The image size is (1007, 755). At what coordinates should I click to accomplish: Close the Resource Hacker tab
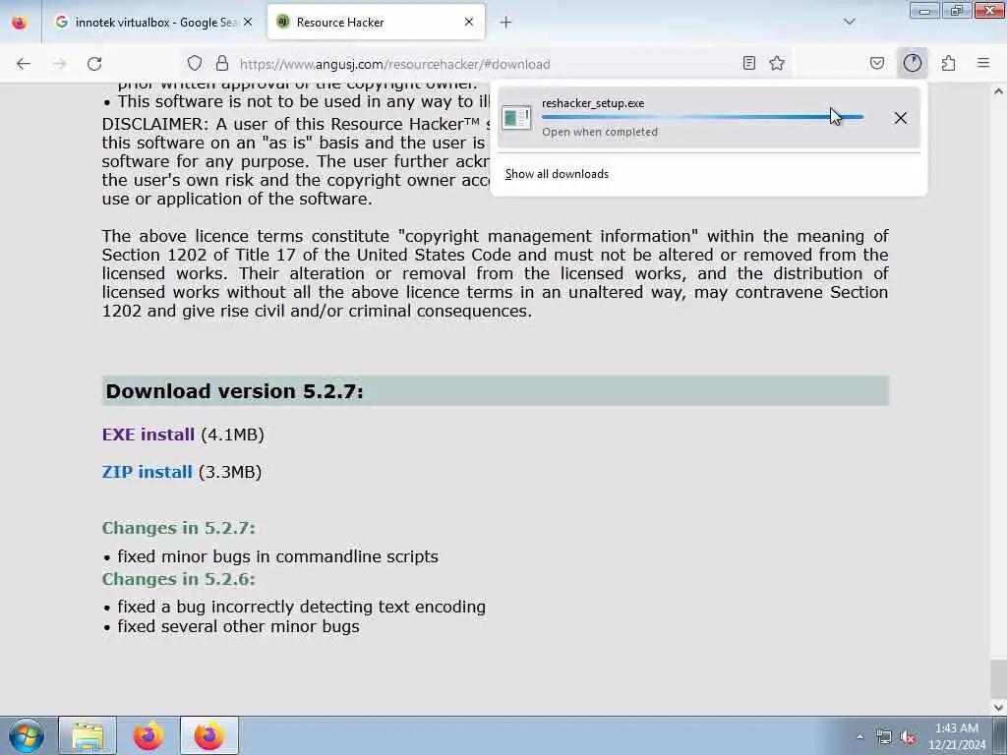point(469,22)
